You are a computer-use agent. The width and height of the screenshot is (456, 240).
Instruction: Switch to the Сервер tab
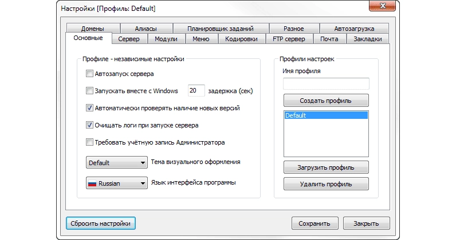click(x=129, y=39)
